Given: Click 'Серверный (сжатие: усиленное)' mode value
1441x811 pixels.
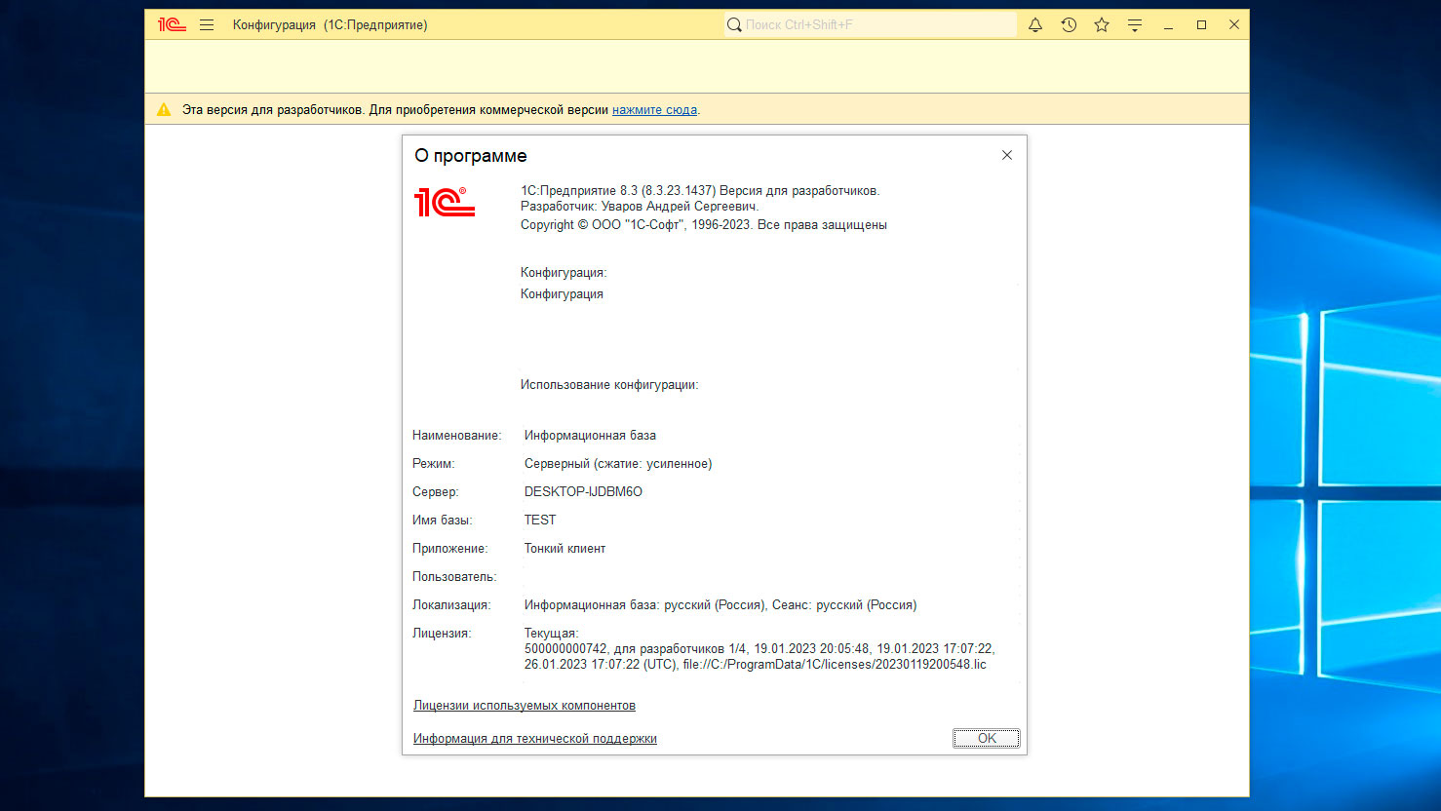Looking at the screenshot, I should (x=618, y=463).
